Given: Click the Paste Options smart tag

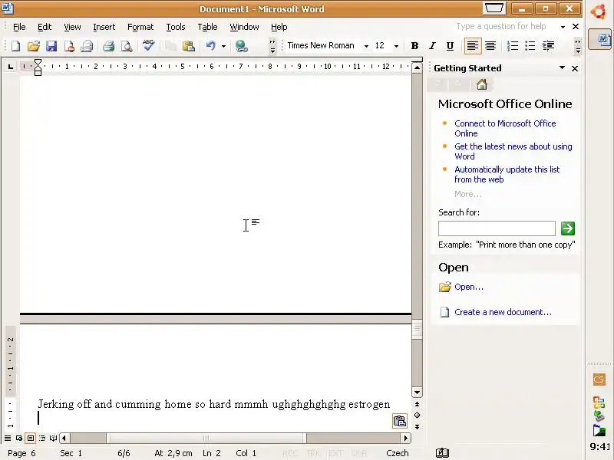Looking at the screenshot, I should click(399, 421).
